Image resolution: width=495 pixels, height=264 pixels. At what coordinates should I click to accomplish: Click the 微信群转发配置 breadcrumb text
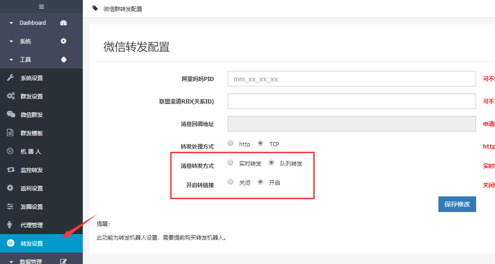pos(123,9)
